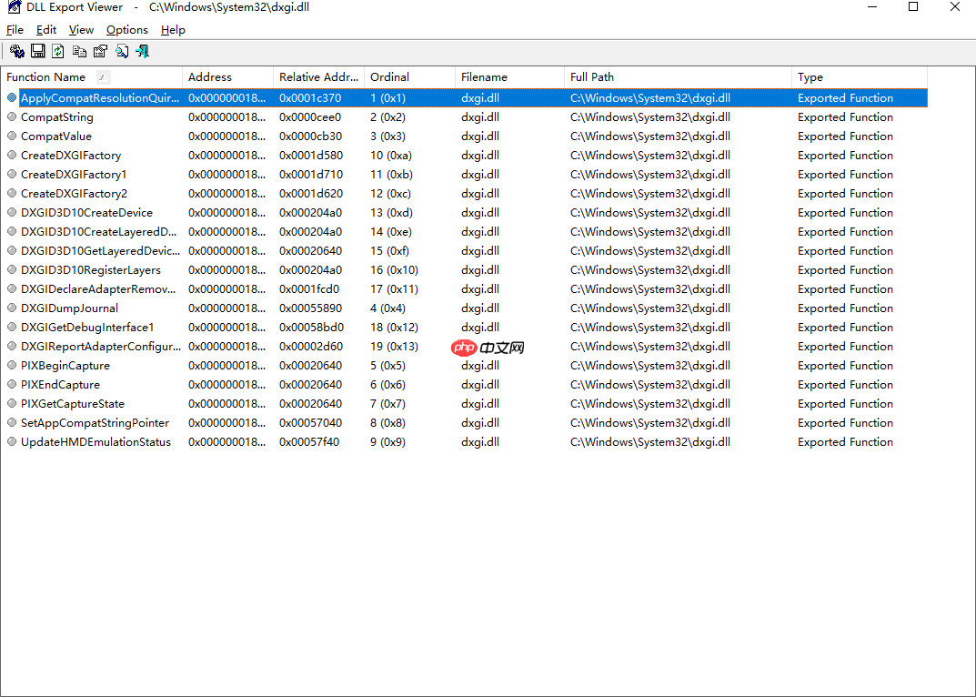
Task: Open the Options menu
Action: tap(127, 30)
